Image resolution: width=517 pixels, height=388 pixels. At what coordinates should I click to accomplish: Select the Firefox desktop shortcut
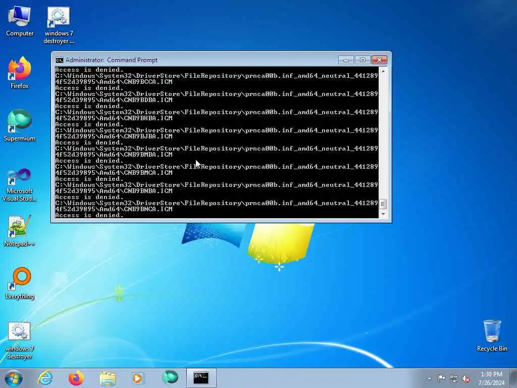(20, 73)
